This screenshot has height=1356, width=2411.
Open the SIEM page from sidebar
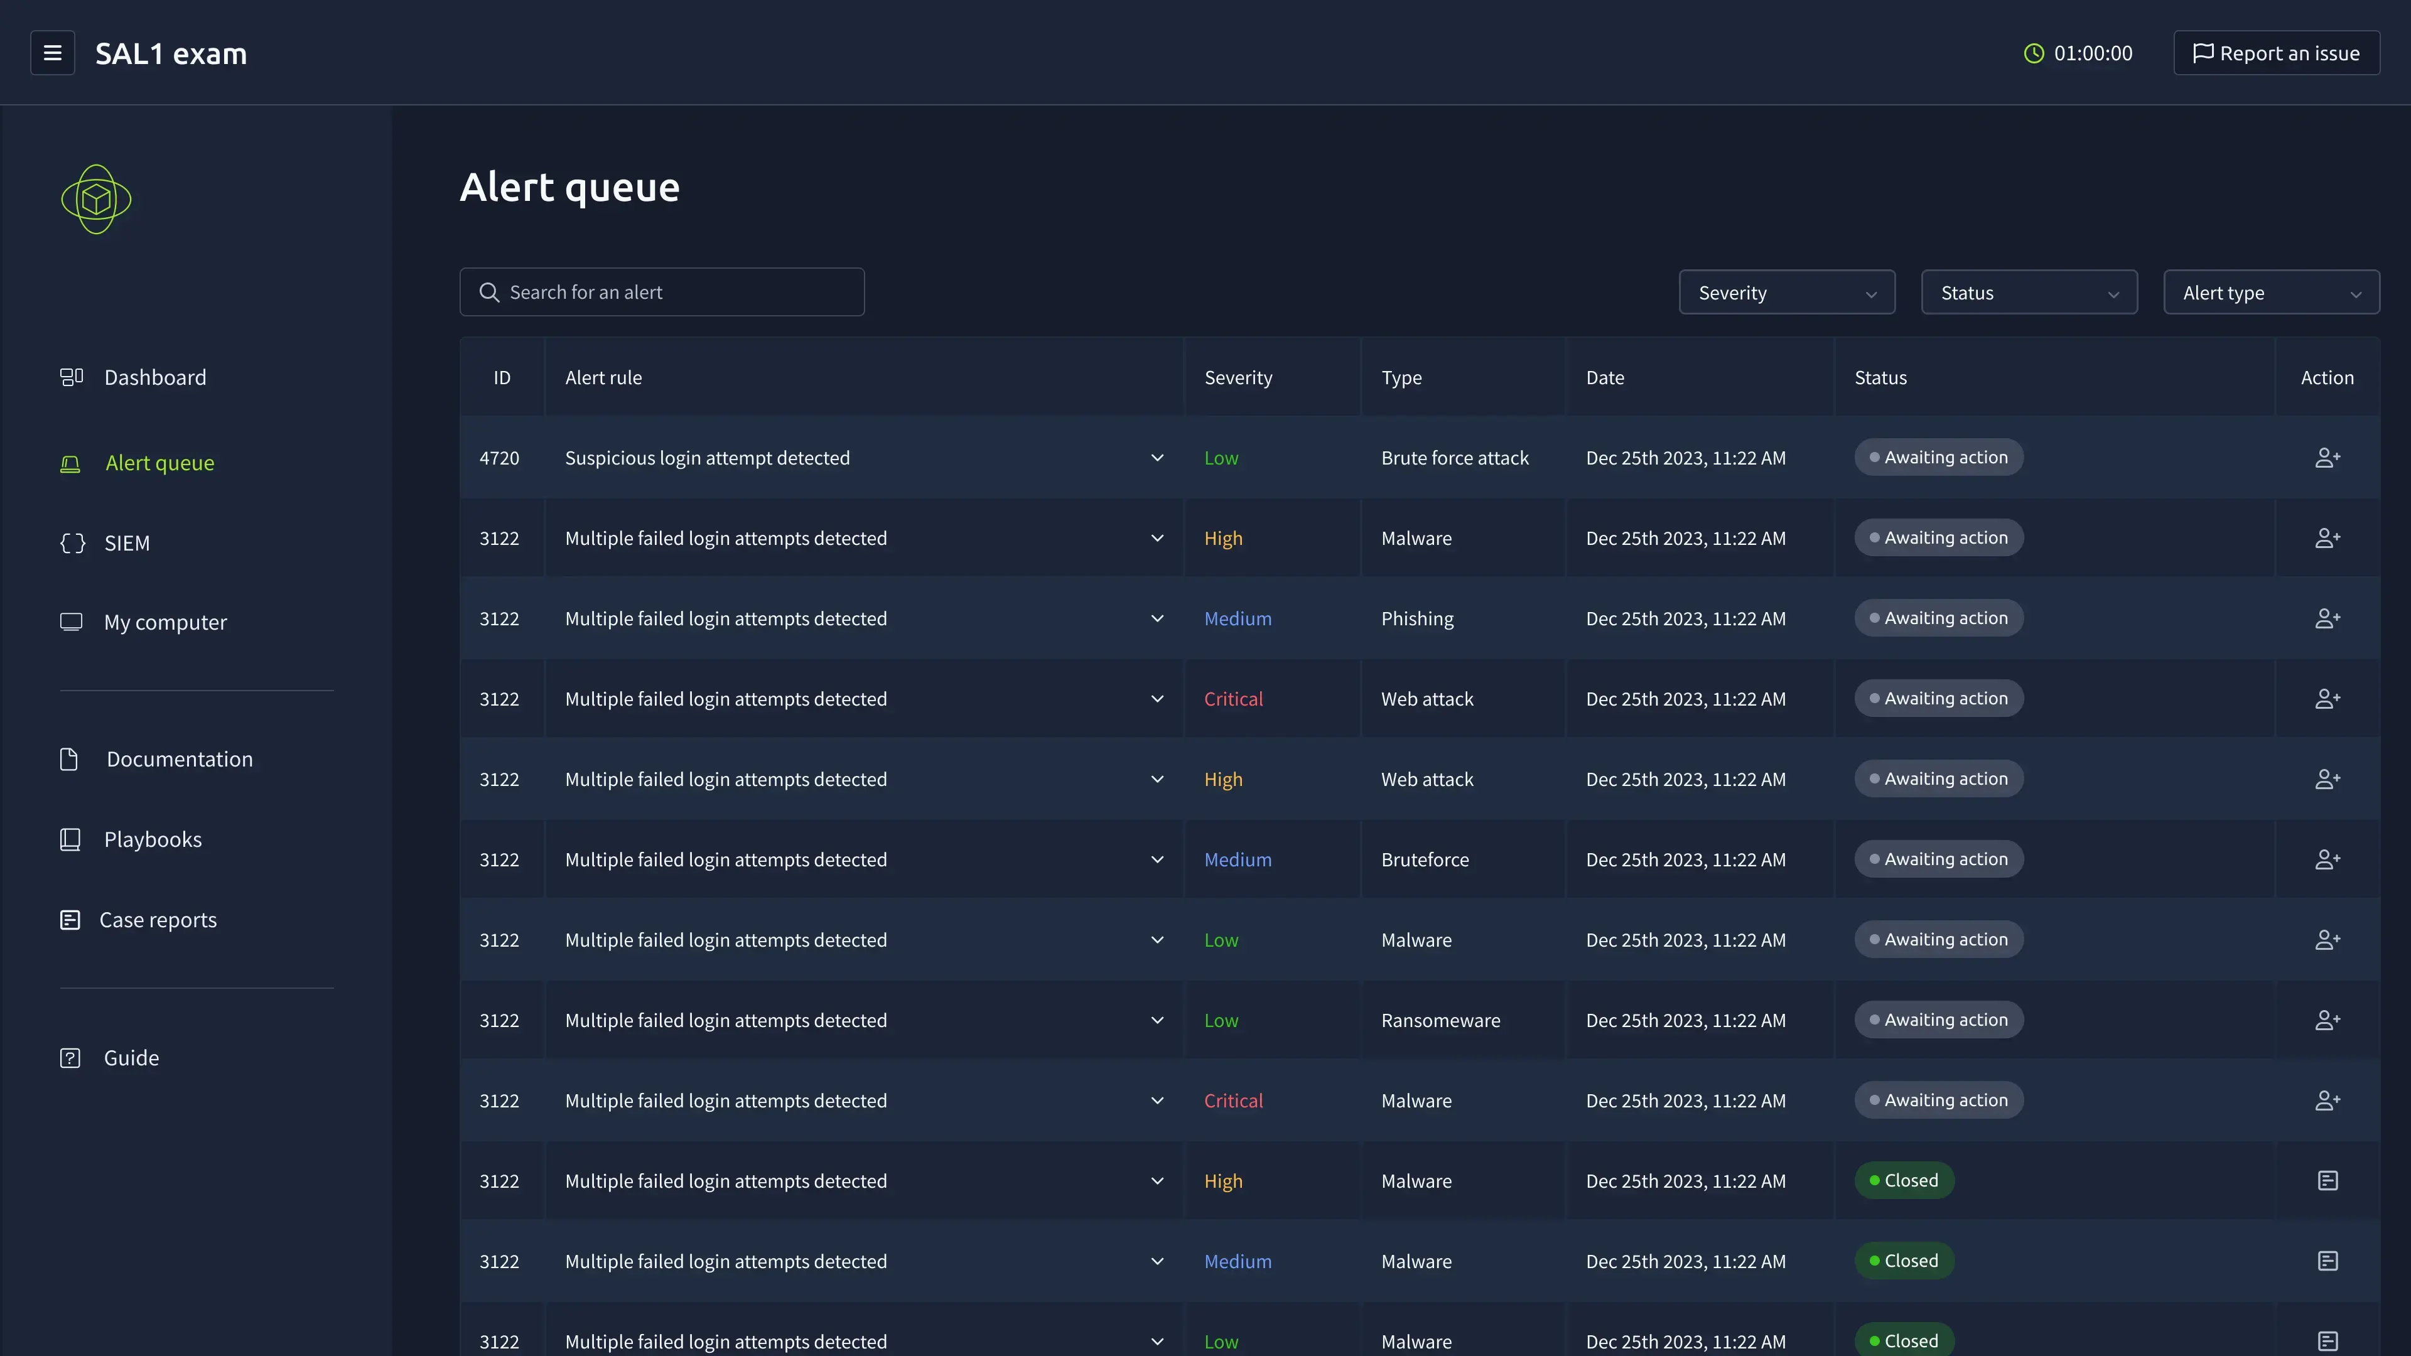coord(126,543)
